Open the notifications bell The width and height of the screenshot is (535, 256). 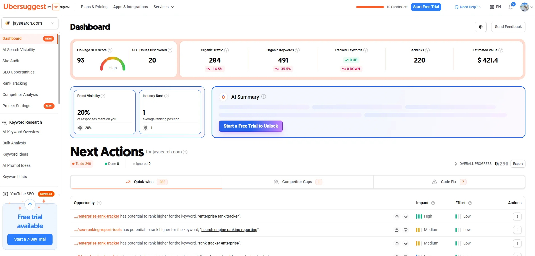(x=511, y=7)
